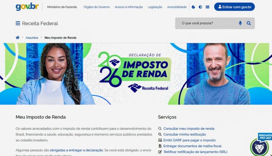Screen dimensions: 272x156
Task: Open Acesso à Informação menu
Action: coord(129,7)
